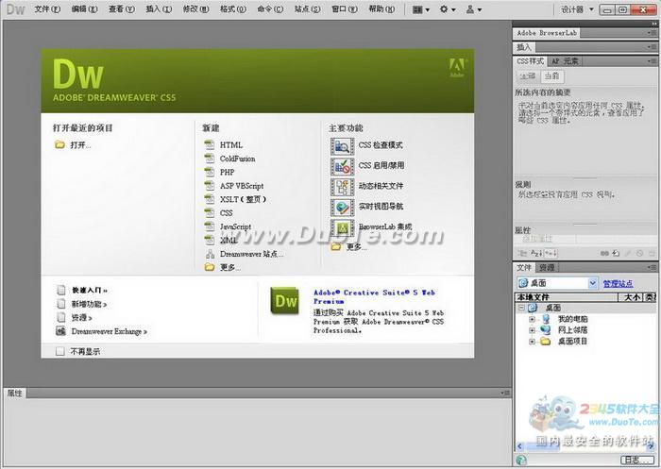661x469 pixels.
Task: Open the 桌面 site dropdown
Action: 592,283
